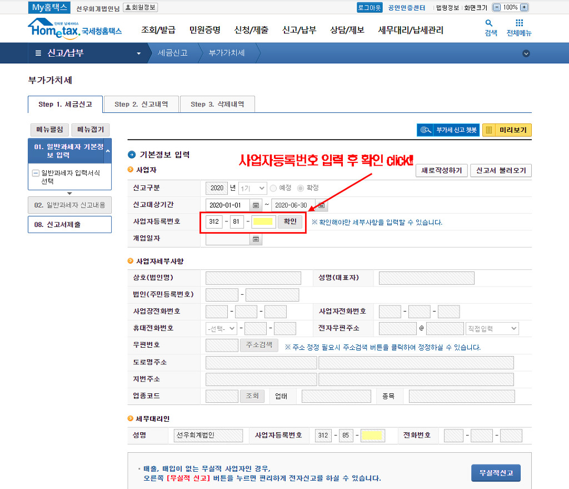569x489 pixels.
Task: Open the 전체메뉴 grid icon
Action: point(519,23)
